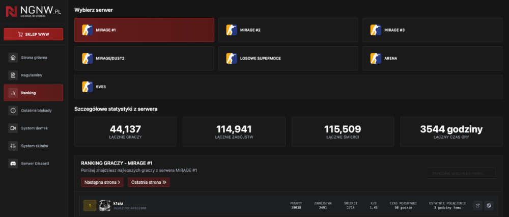Open k1siu player name link

118,203
